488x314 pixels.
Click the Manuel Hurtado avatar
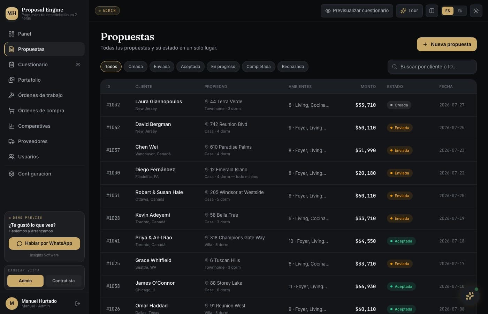[x=12, y=304]
